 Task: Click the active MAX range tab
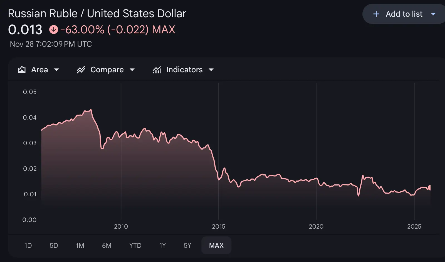(x=216, y=245)
